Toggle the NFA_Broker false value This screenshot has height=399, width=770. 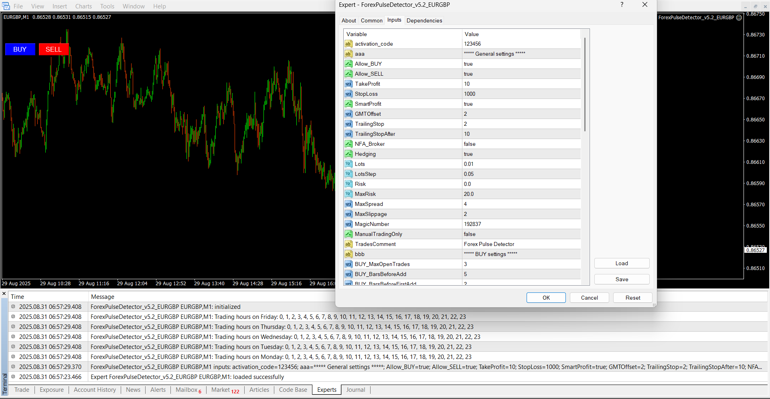(521, 144)
